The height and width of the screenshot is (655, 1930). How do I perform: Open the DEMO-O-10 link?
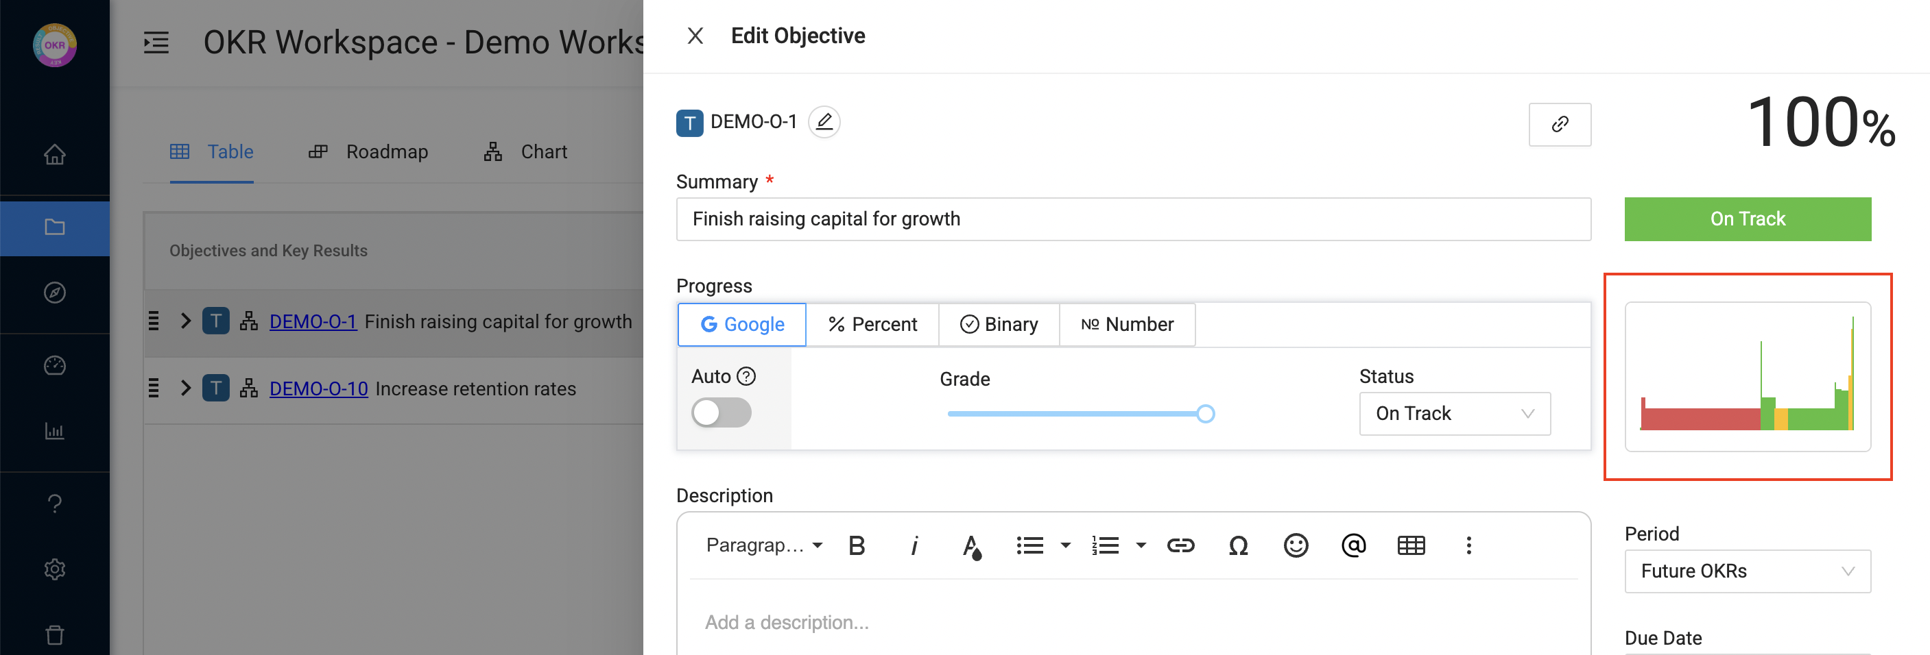tap(318, 388)
